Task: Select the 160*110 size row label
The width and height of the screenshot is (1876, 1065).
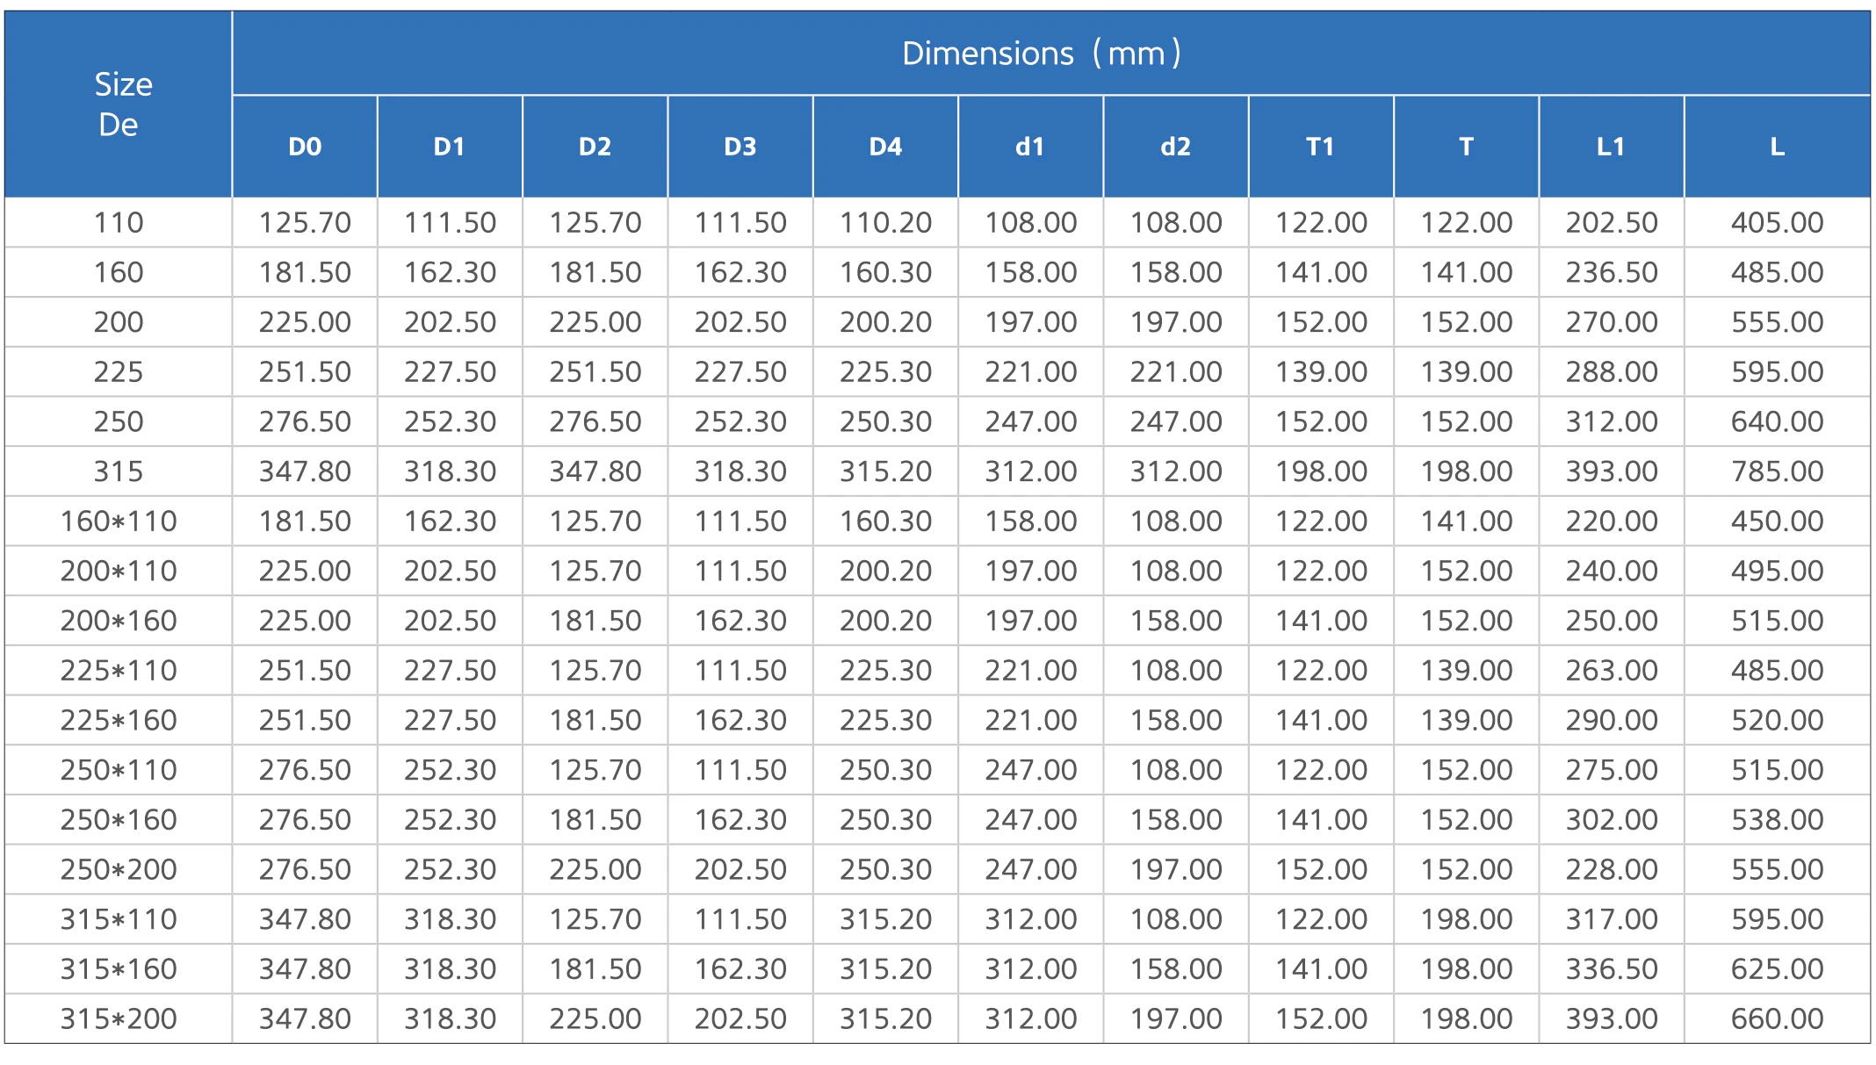Action: pyautogui.click(x=119, y=522)
